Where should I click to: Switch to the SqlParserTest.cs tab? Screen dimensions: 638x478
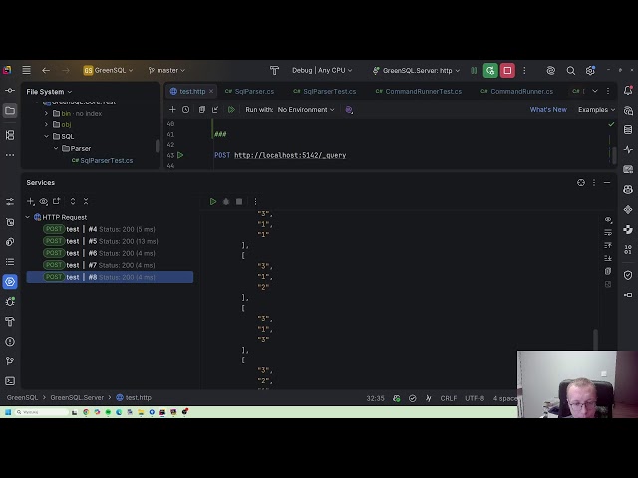click(x=325, y=91)
